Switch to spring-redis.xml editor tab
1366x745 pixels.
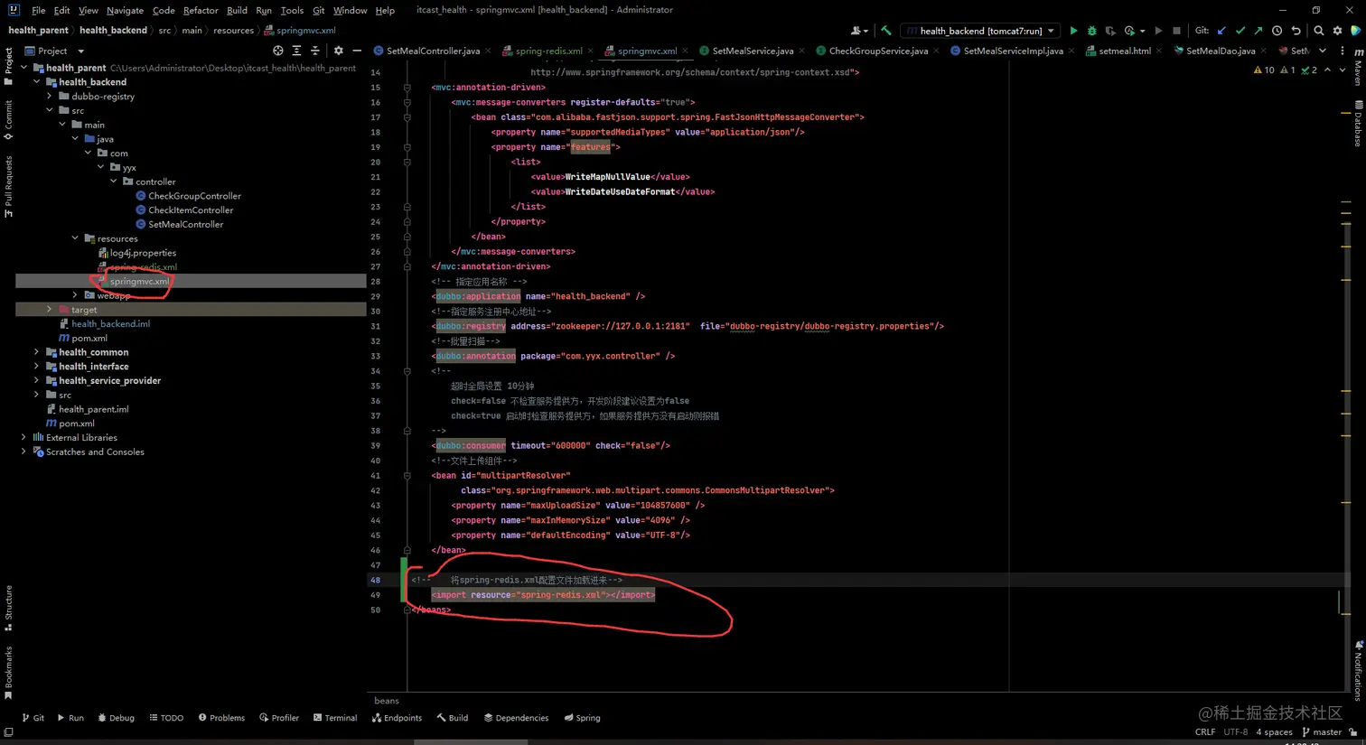click(548, 51)
